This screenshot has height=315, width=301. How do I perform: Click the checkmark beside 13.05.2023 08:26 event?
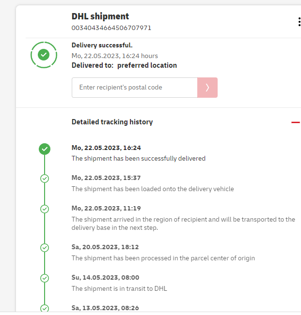45,308
